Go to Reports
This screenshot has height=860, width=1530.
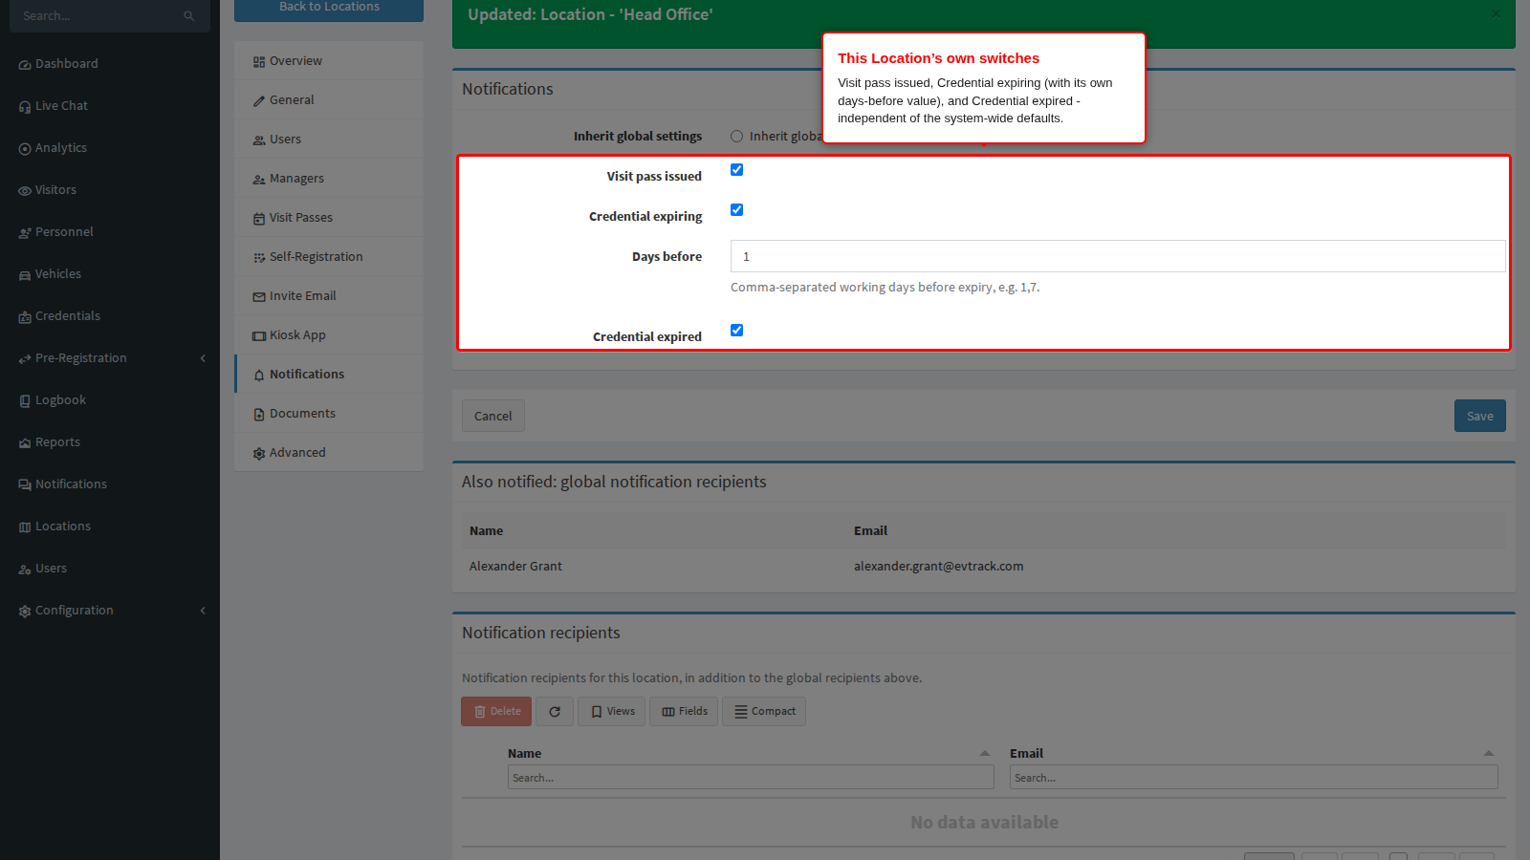(50, 442)
